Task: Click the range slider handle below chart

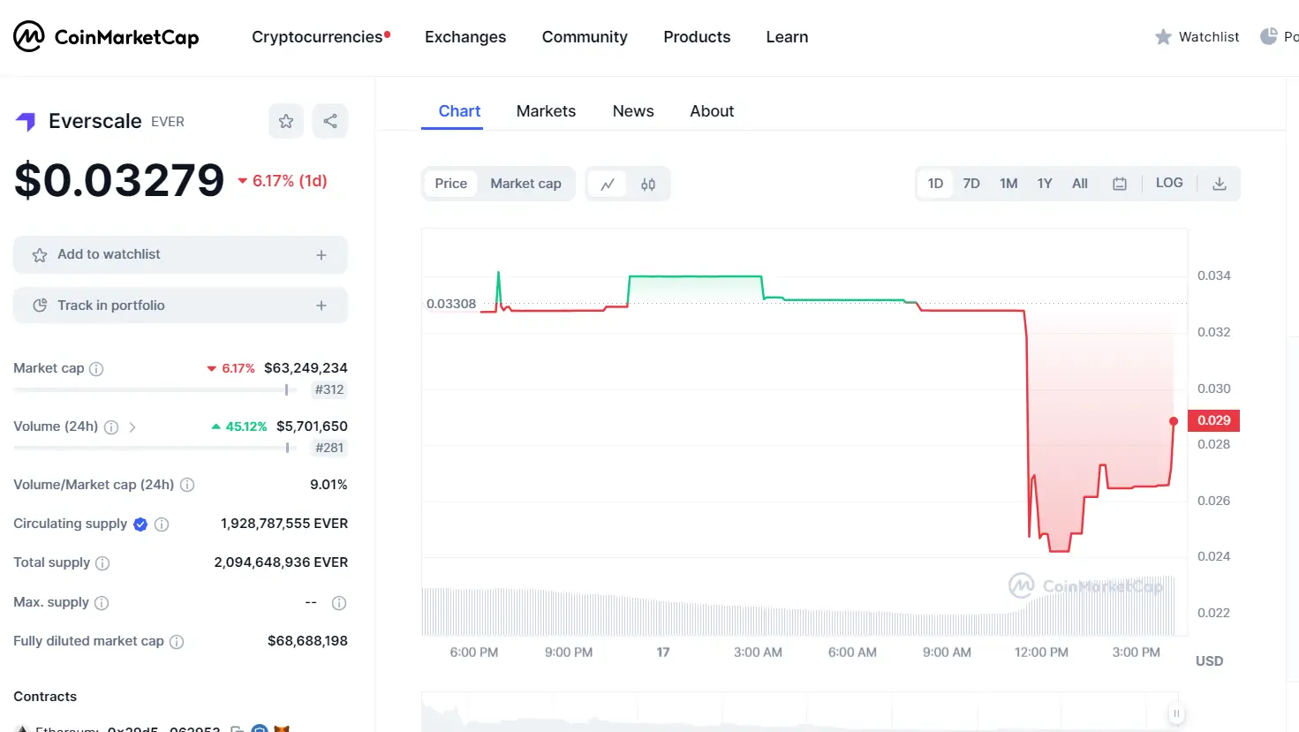Action: click(x=1175, y=713)
